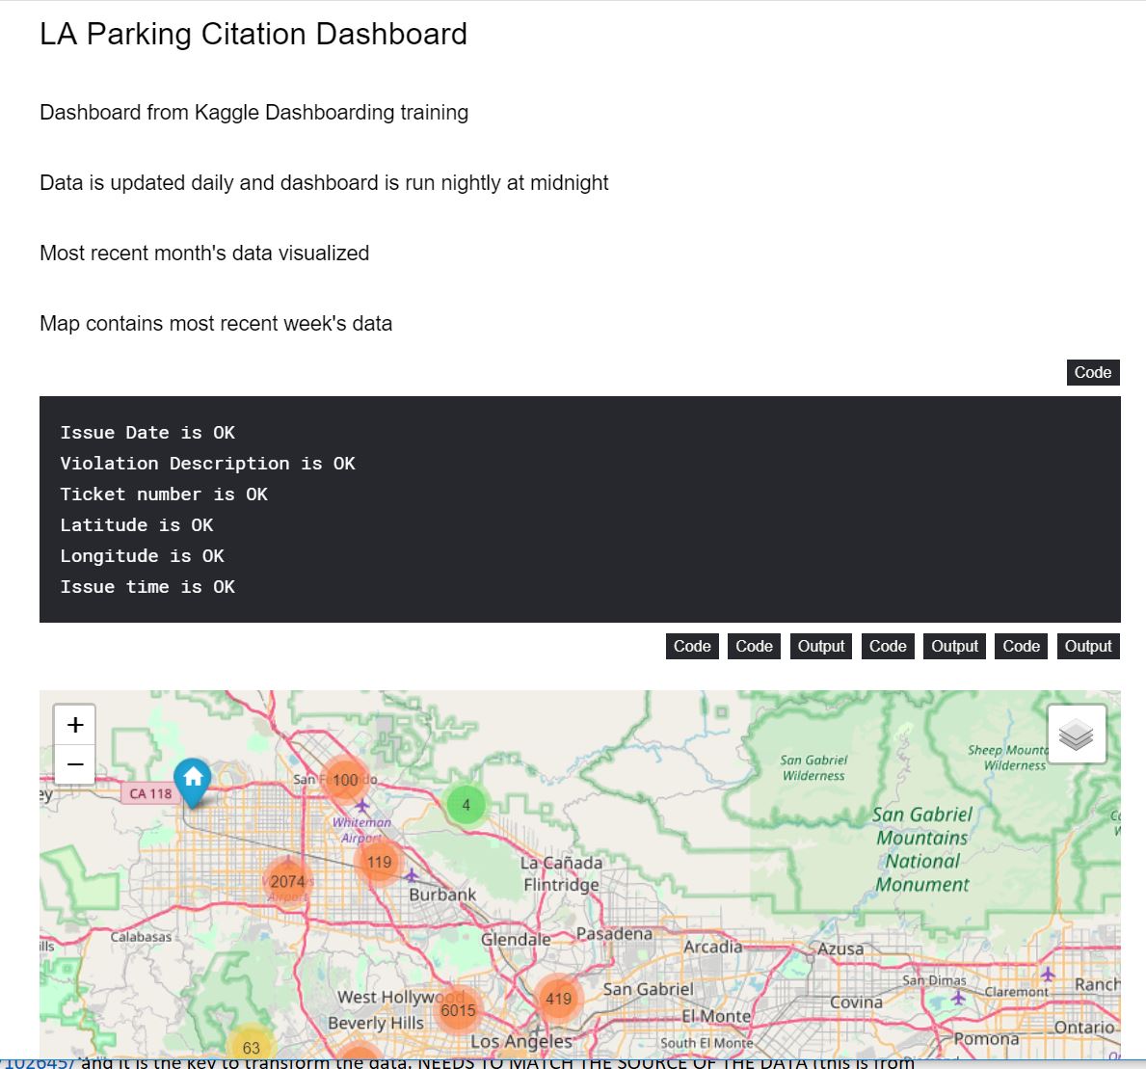
Task: Click the map zoom out button
Action: click(x=75, y=765)
